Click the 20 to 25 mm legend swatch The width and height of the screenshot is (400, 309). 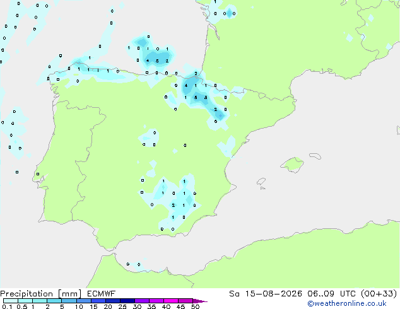coord(112,301)
